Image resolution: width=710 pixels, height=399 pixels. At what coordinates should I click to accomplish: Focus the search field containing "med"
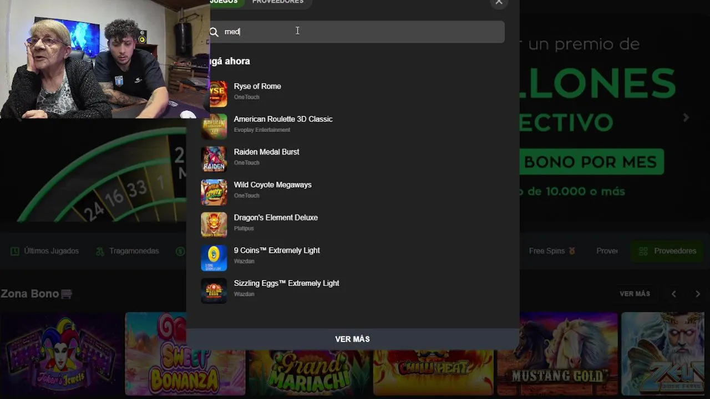[x=357, y=32]
